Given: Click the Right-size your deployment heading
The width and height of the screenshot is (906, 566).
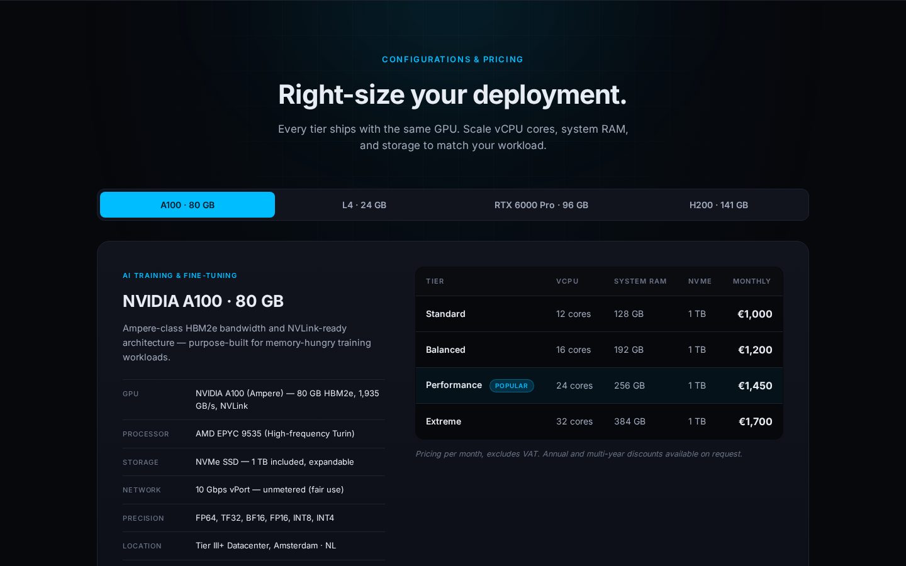Looking at the screenshot, I should tap(452, 94).
